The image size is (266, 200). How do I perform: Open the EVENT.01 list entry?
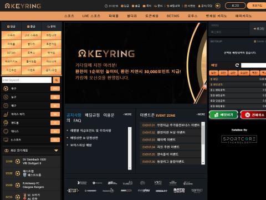click(x=171, y=125)
